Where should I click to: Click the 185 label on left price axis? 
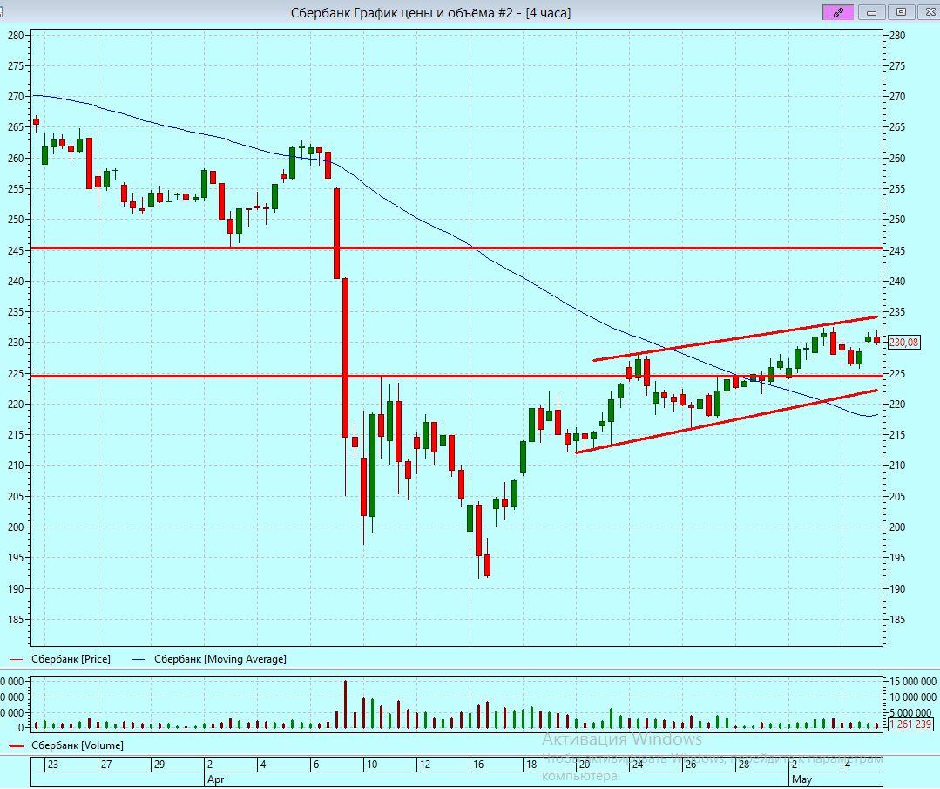(16, 619)
